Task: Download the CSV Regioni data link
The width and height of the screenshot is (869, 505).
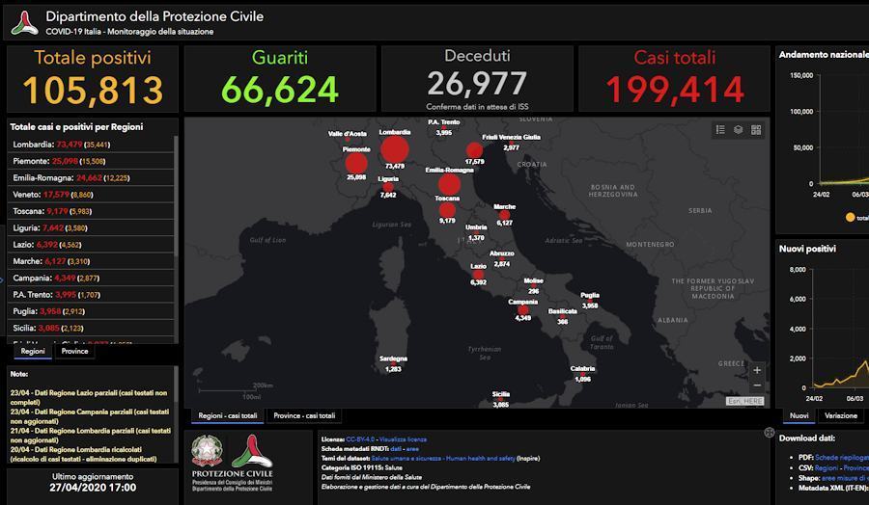Action: 827,467
